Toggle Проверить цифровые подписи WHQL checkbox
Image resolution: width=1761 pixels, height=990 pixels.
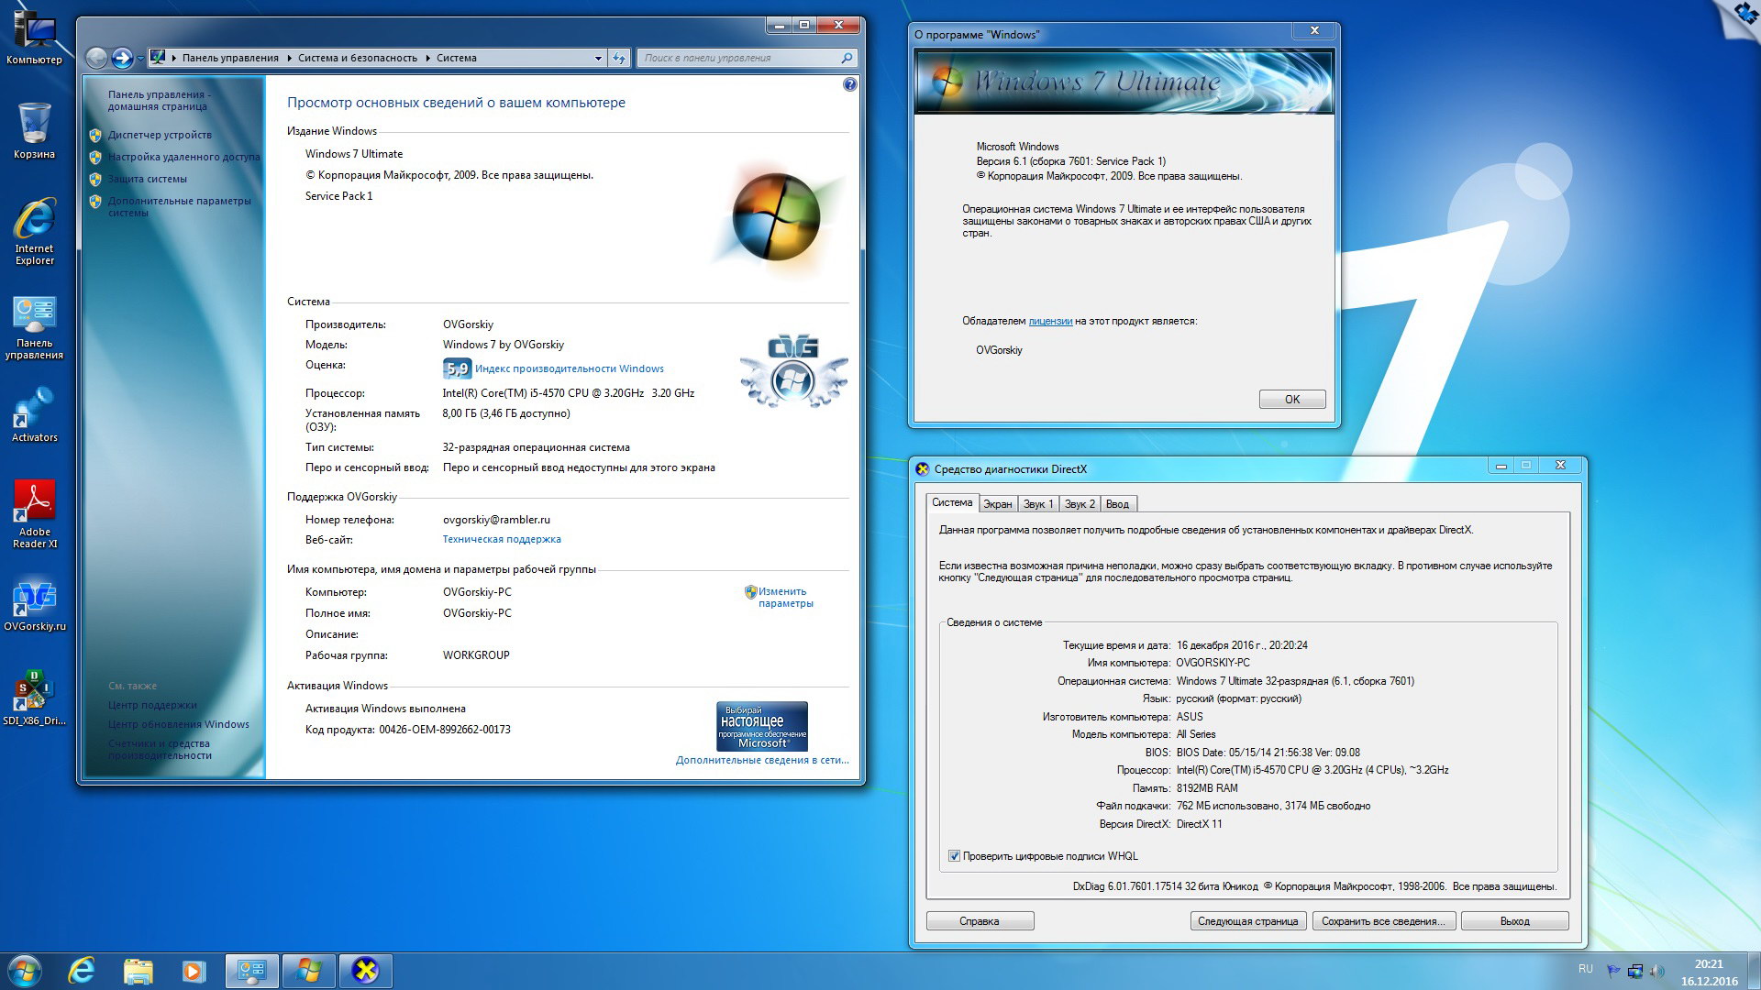[954, 856]
